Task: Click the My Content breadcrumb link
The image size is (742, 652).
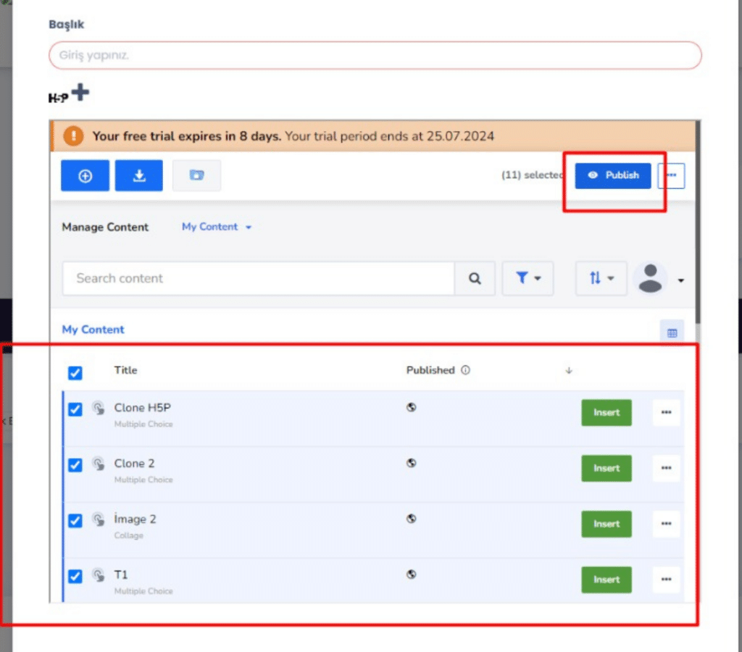Action: [93, 330]
